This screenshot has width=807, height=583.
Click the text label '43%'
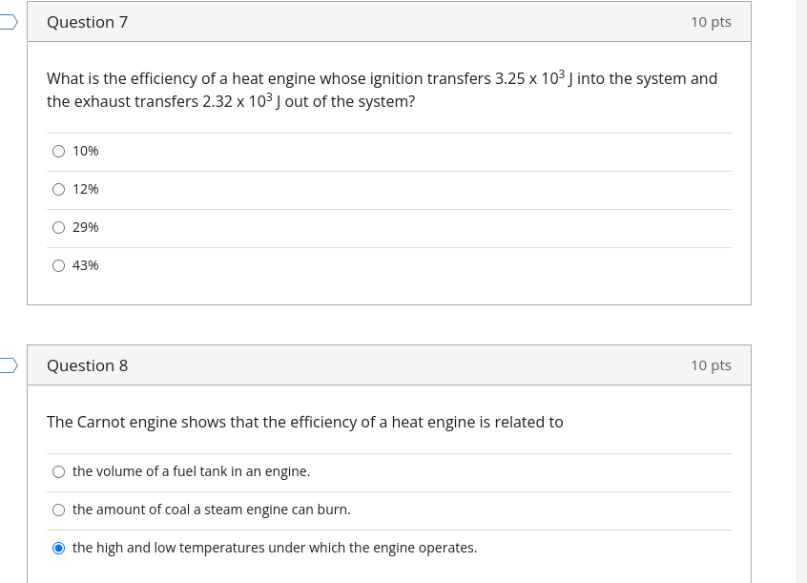pyautogui.click(x=85, y=265)
